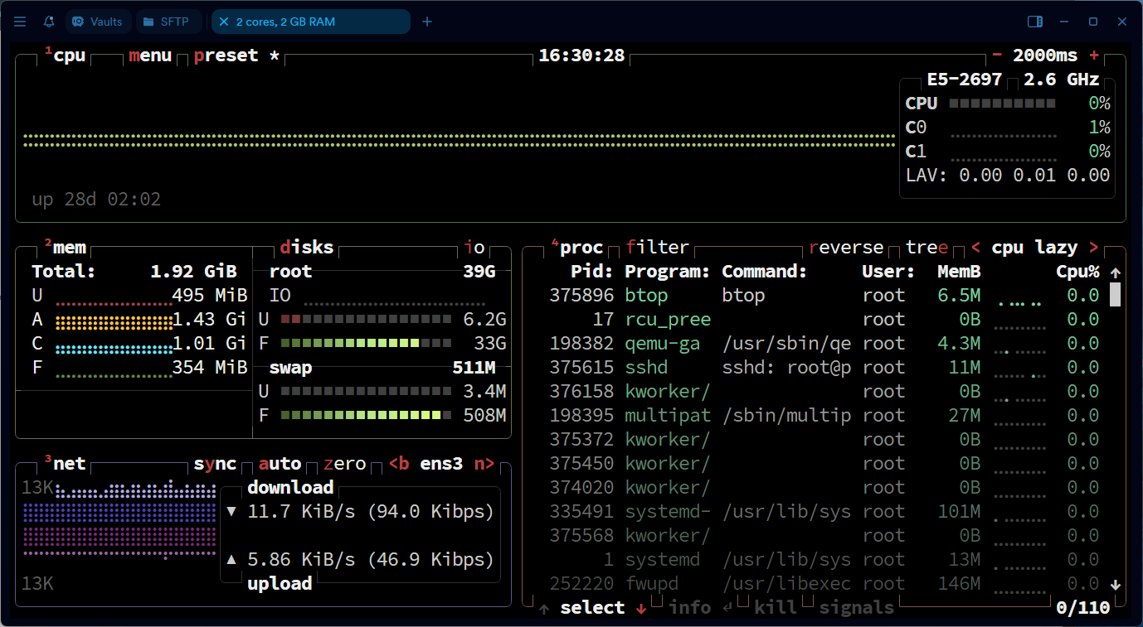
Task: Select previous sort column with left arrow
Action: tap(975, 248)
